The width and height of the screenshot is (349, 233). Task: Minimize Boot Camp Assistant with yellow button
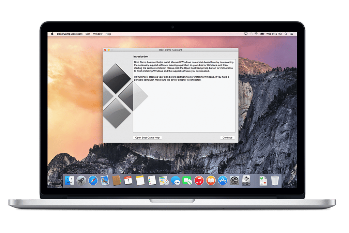[109, 50]
